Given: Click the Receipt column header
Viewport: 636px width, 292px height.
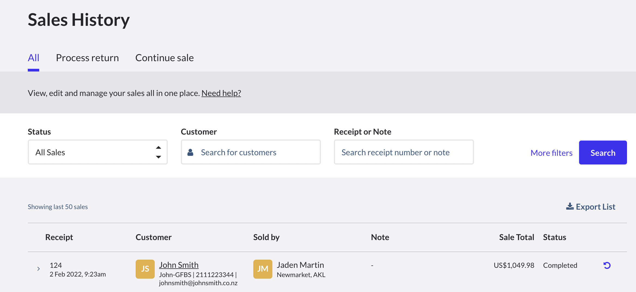Looking at the screenshot, I should pos(59,237).
